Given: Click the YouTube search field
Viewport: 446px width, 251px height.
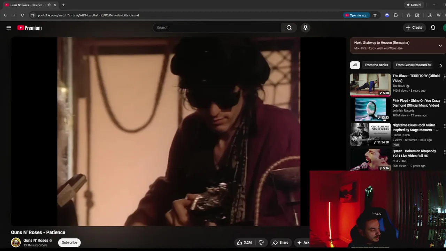Looking at the screenshot, I should coord(217,28).
